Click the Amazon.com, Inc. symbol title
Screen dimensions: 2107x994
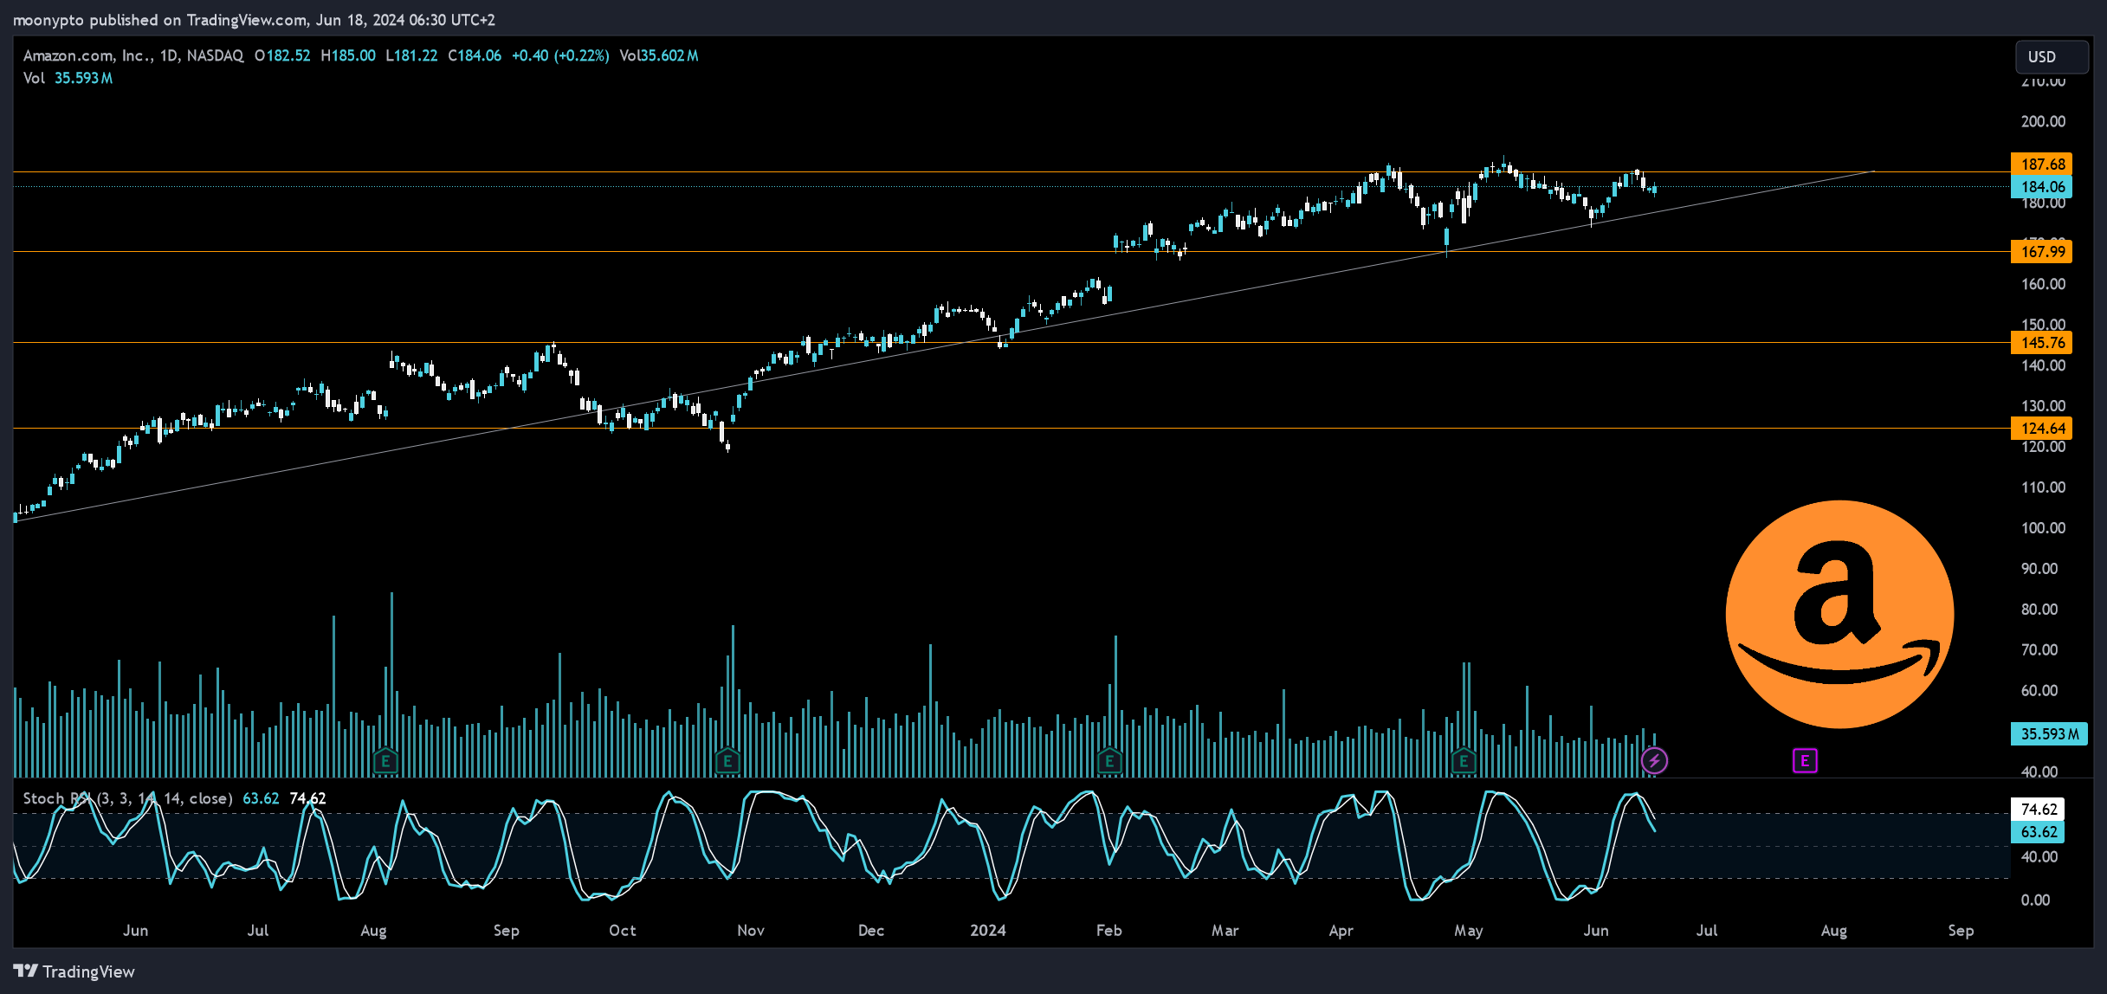tap(133, 55)
